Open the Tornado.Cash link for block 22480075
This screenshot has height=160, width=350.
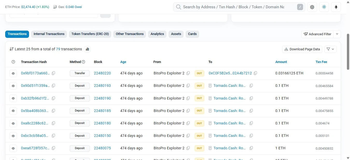tap(229, 148)
